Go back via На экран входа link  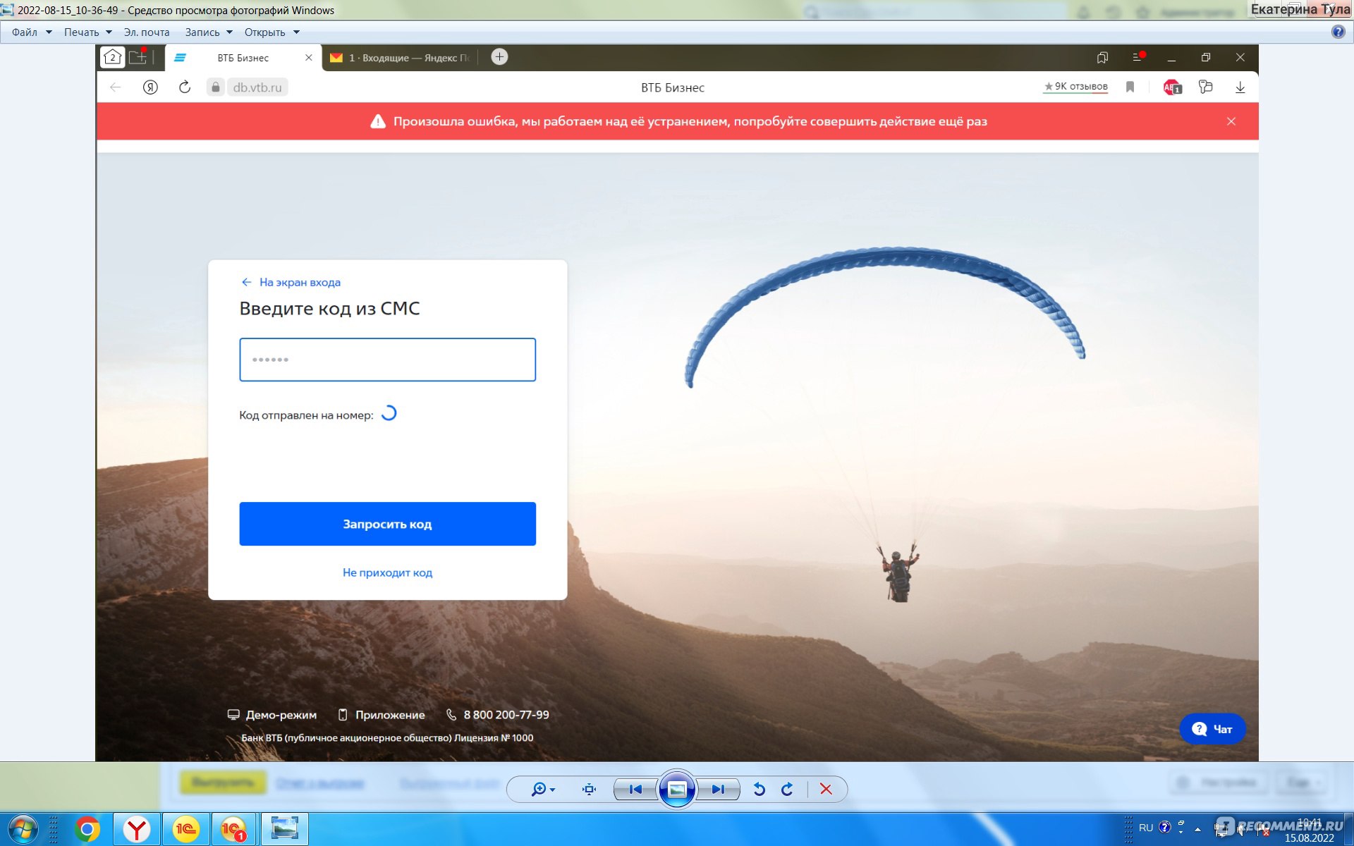291,282
